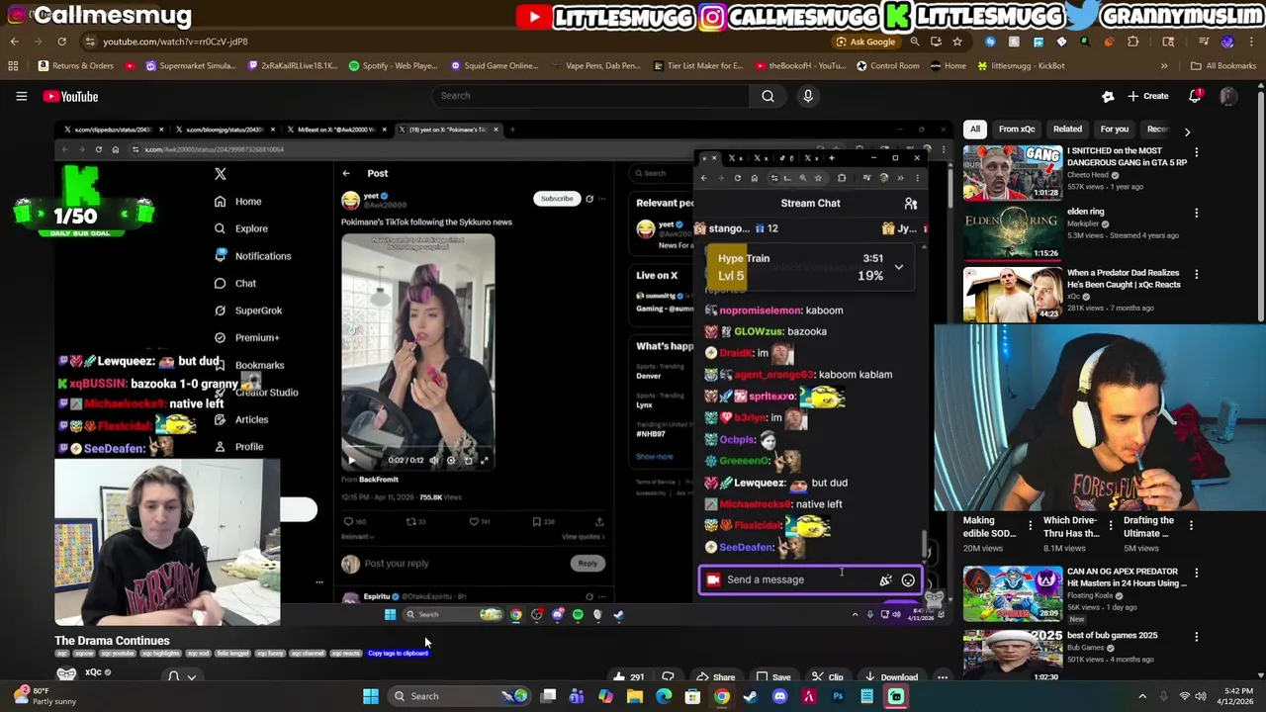The height and width of the screenshot is (712, 1266).
Task: Open the GTA 5 RP gang video thumbnail
Action: point(1012,172)
